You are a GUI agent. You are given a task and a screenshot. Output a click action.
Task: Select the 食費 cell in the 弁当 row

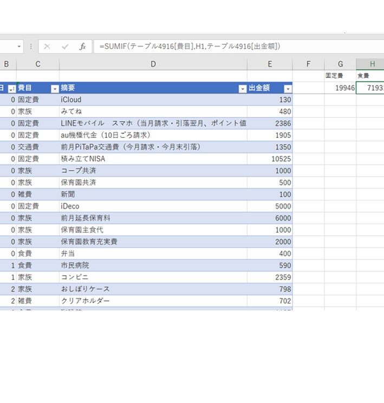pyautogui.click(x=38, y=253)
